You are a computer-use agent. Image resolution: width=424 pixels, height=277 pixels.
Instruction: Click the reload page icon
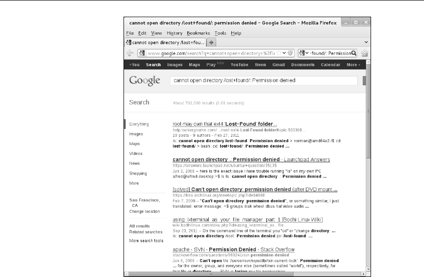point(290,53)
